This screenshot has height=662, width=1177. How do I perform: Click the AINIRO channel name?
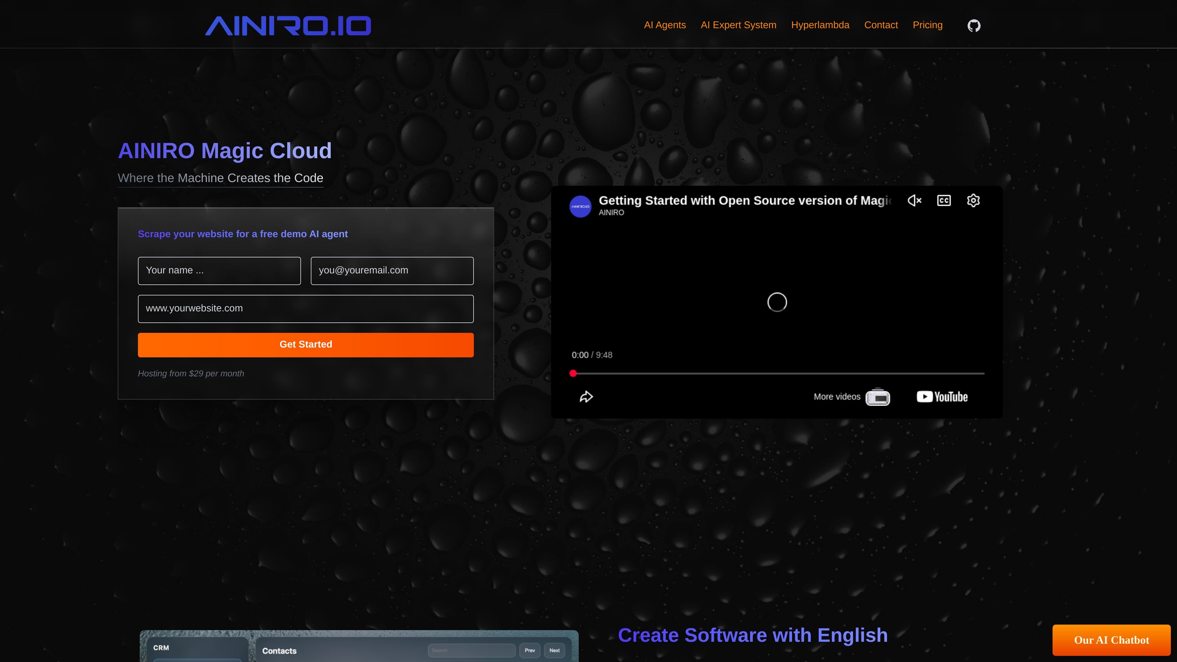[x=611, y=212]
